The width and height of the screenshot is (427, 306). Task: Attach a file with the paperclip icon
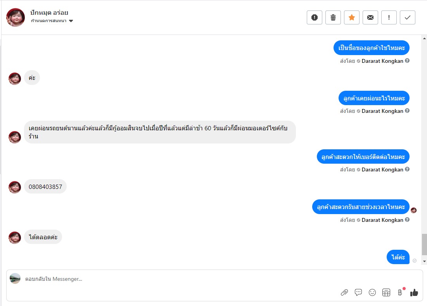click(x=344, y=292)
